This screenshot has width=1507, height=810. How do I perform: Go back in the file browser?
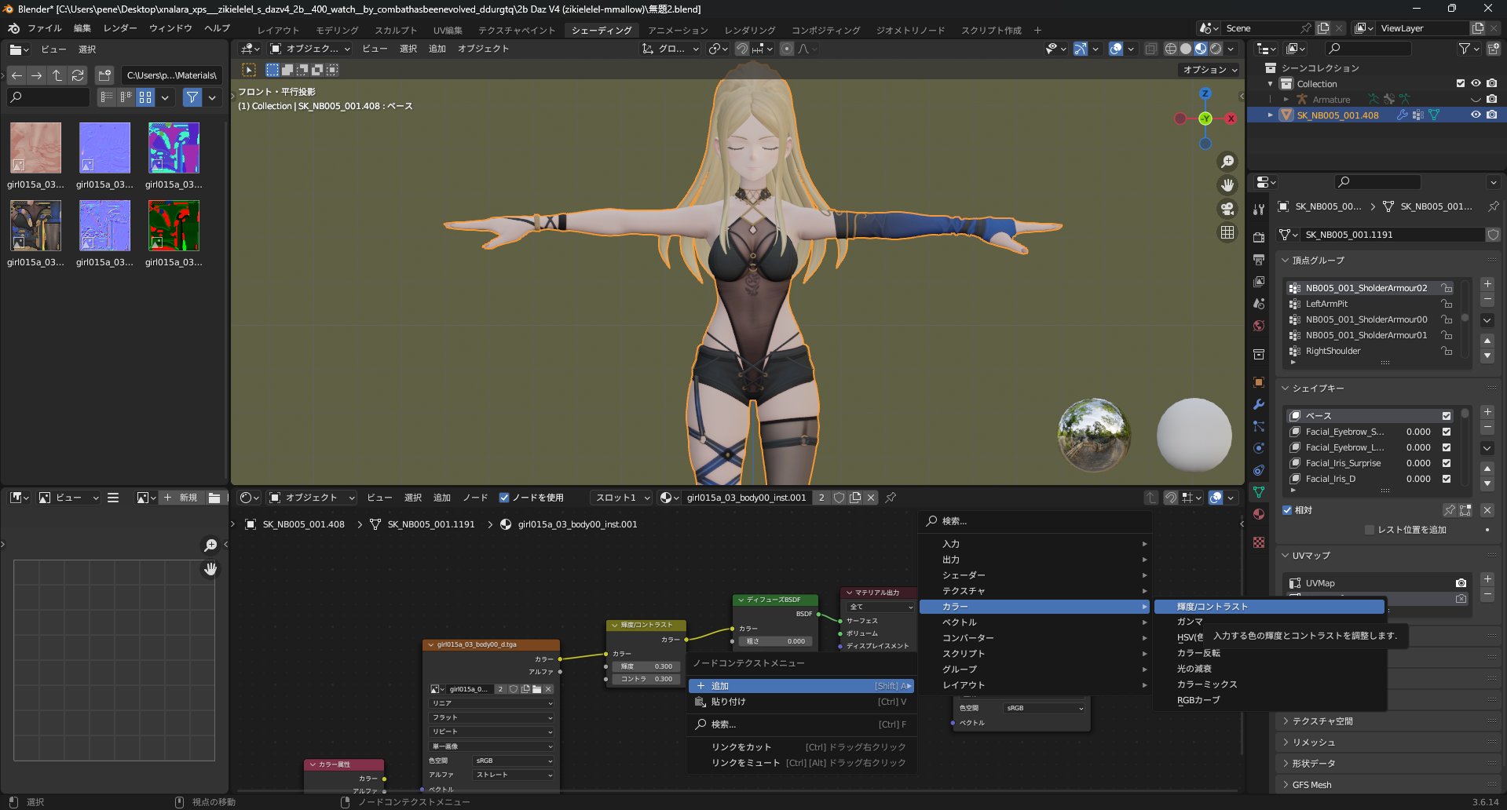(16, 75)
